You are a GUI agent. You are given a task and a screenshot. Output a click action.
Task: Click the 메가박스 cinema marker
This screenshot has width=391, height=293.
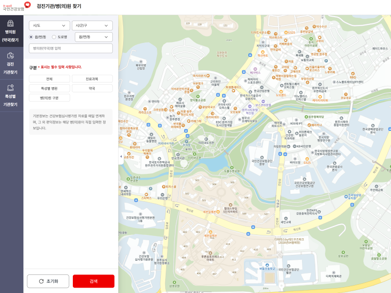[x=255, y=69]
